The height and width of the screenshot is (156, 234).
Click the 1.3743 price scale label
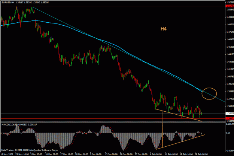pos(230,99)
